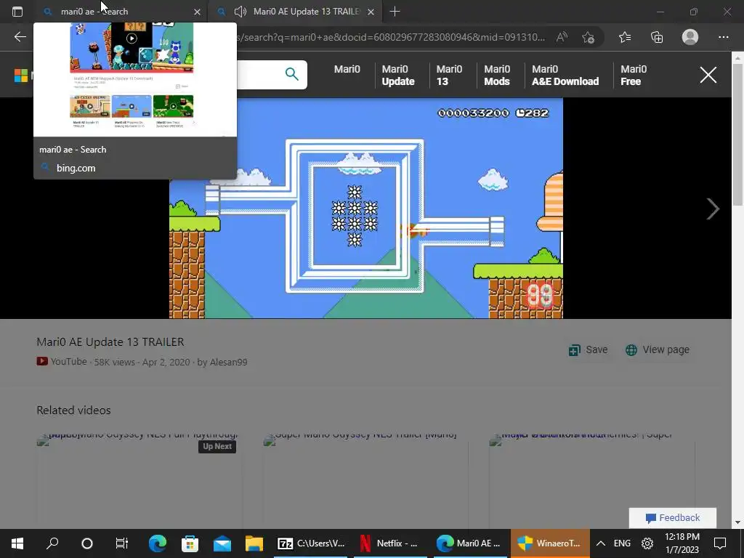Click the YouTube source link
The height and width of the screenshot is (558, 744).
[x=62, y=362]
